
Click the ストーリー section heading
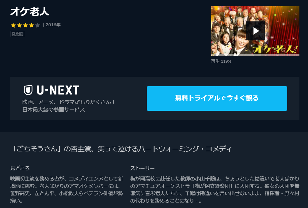[x=142, y=168]
